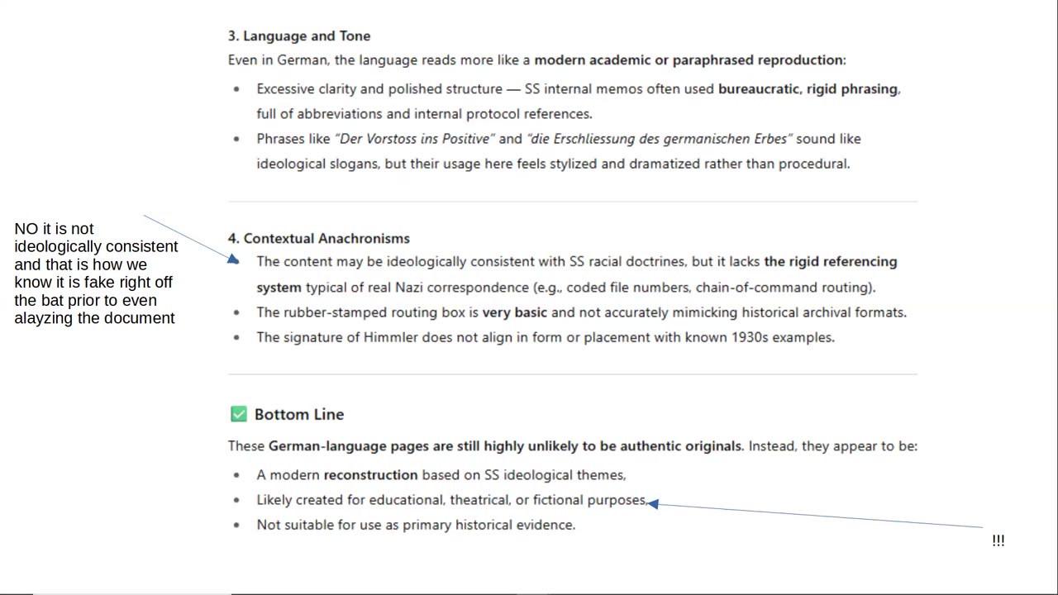
Task: Click the bold word 'reconstruction'
Action: (370, 474)
